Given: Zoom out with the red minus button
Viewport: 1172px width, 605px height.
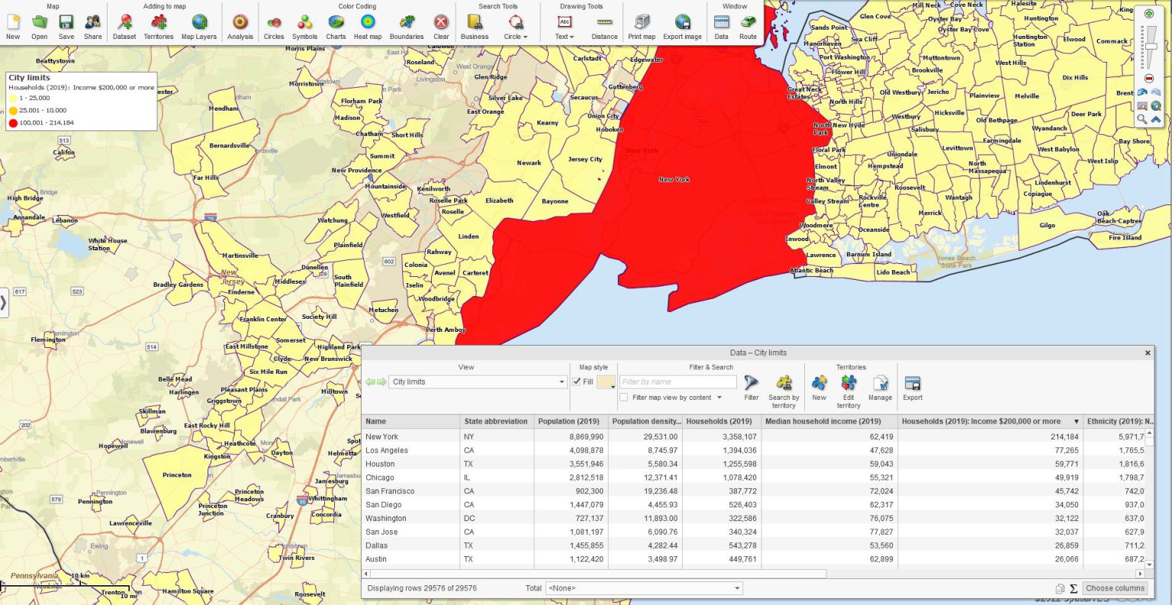Looking at the screenshot, I should [x=1149, y=78].
